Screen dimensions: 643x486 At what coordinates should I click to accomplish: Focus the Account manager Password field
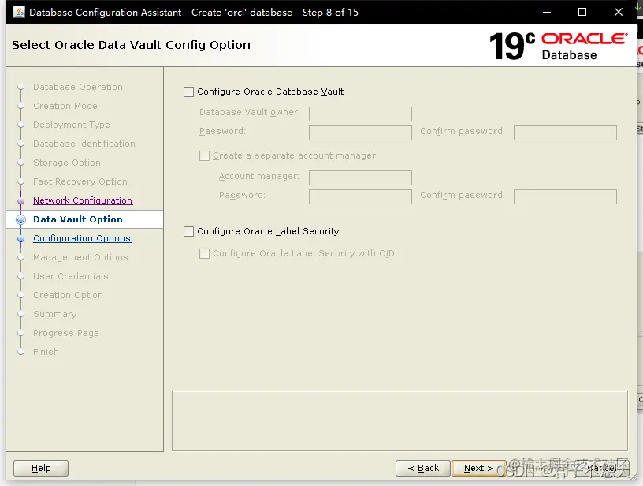click(x=360, y=196)
